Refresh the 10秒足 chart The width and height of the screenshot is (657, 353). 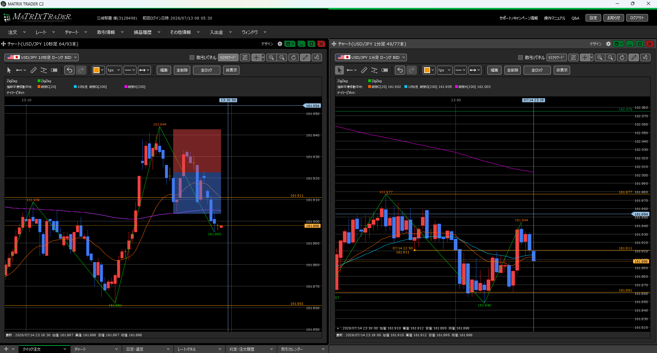pyautogui.click(x=294, y=57)
